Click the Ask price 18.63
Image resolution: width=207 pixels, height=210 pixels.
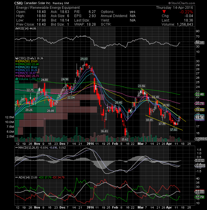pyautogui.click(x=64, y=12)
